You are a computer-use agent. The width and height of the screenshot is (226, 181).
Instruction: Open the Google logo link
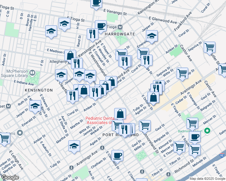pyautogui.click(x=10, y=178)
